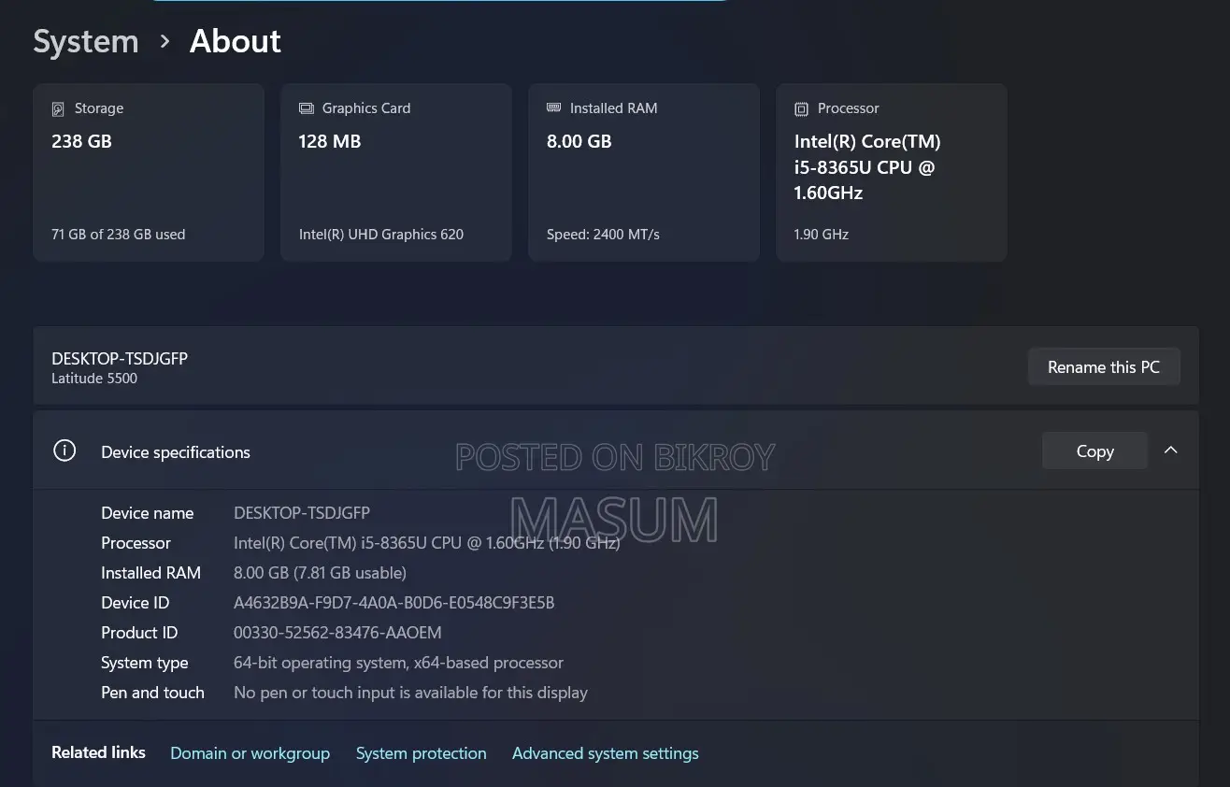Click the Device ID value
The width and height of the screenshot is (1230, 787).
(393, 603)
